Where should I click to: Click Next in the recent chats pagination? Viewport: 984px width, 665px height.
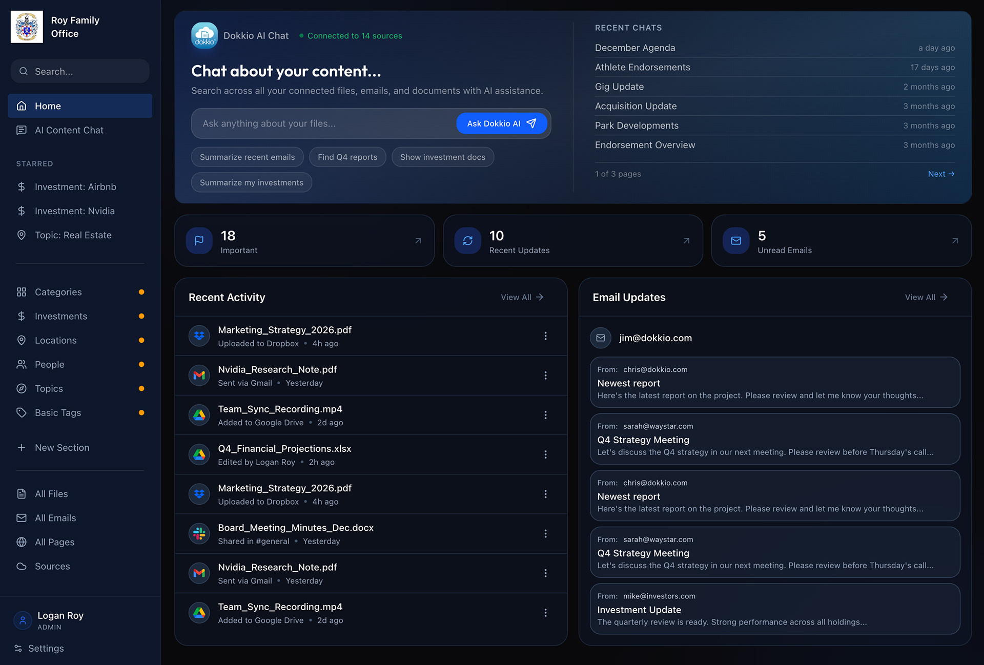(941, 174)
